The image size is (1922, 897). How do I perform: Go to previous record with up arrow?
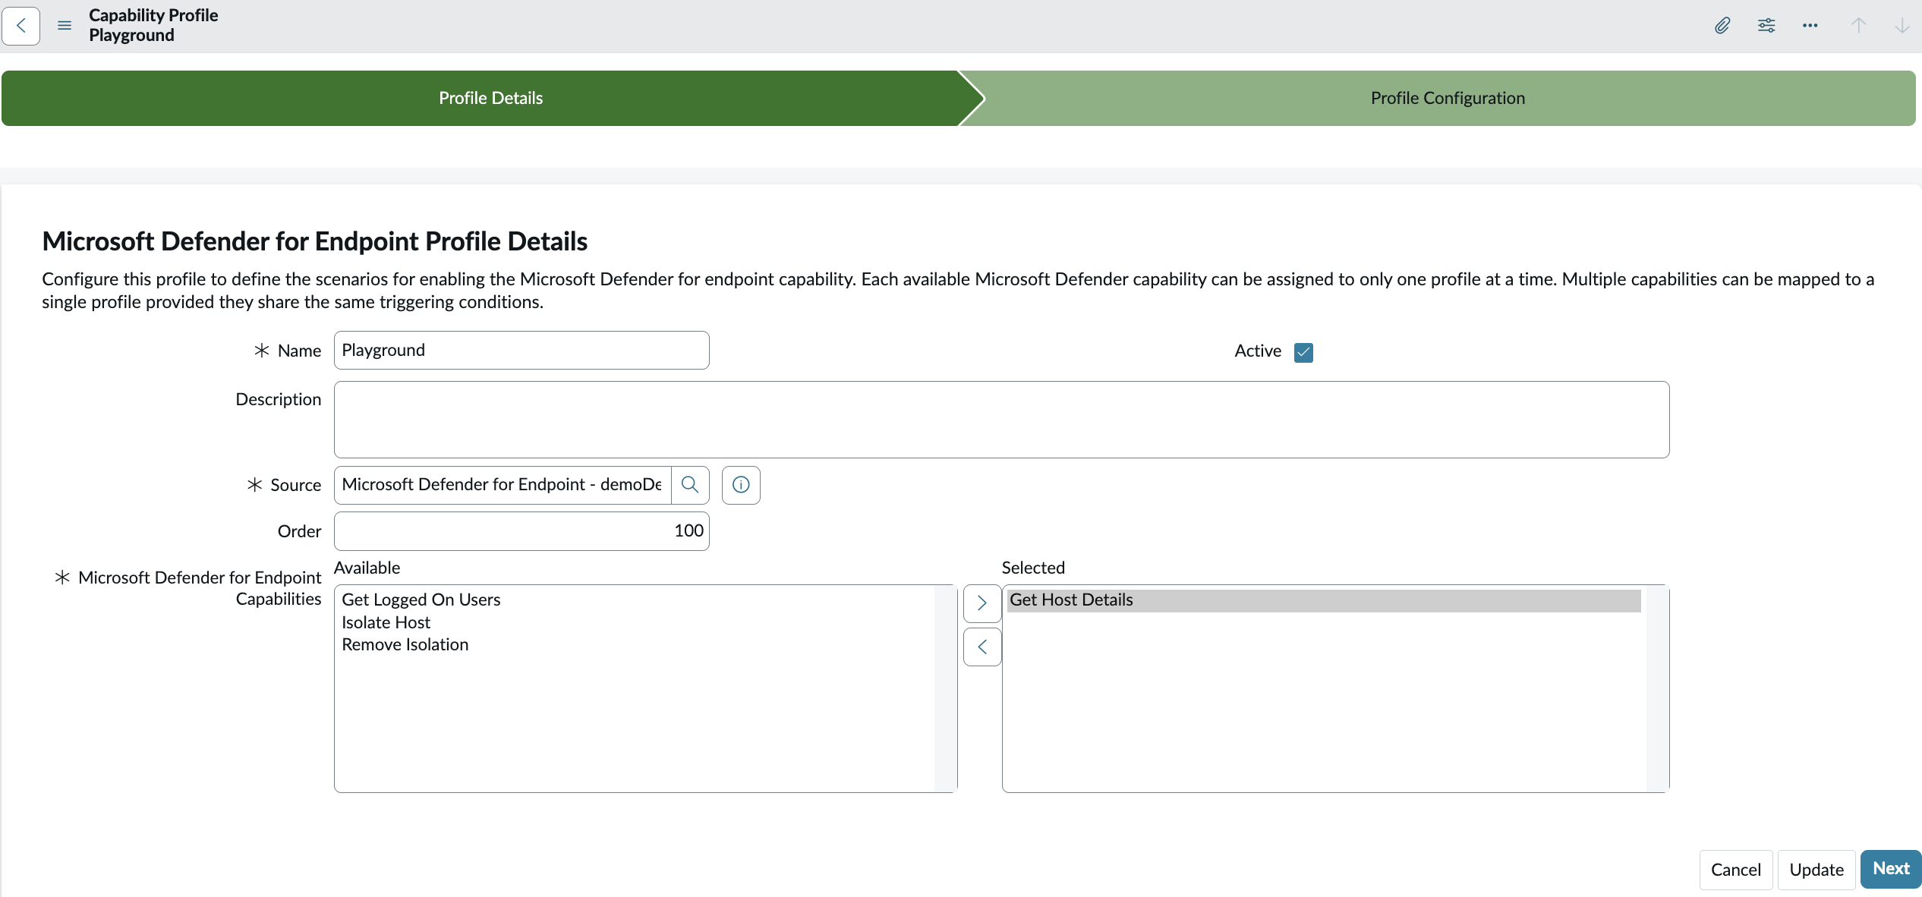point(1858,26)
